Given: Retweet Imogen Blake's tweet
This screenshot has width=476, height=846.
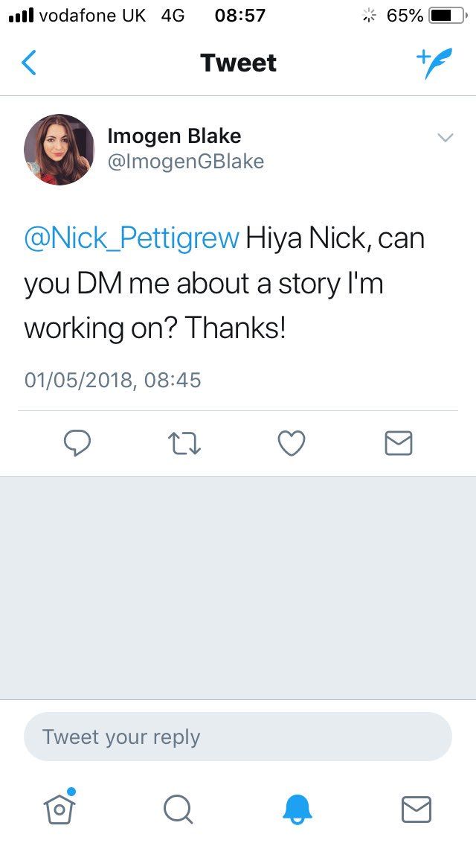Looking at the screenshot, I should click(184, 444).
